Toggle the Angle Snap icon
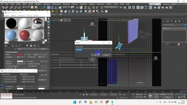The width and height of the screenshot is (187, 105). 89,8
